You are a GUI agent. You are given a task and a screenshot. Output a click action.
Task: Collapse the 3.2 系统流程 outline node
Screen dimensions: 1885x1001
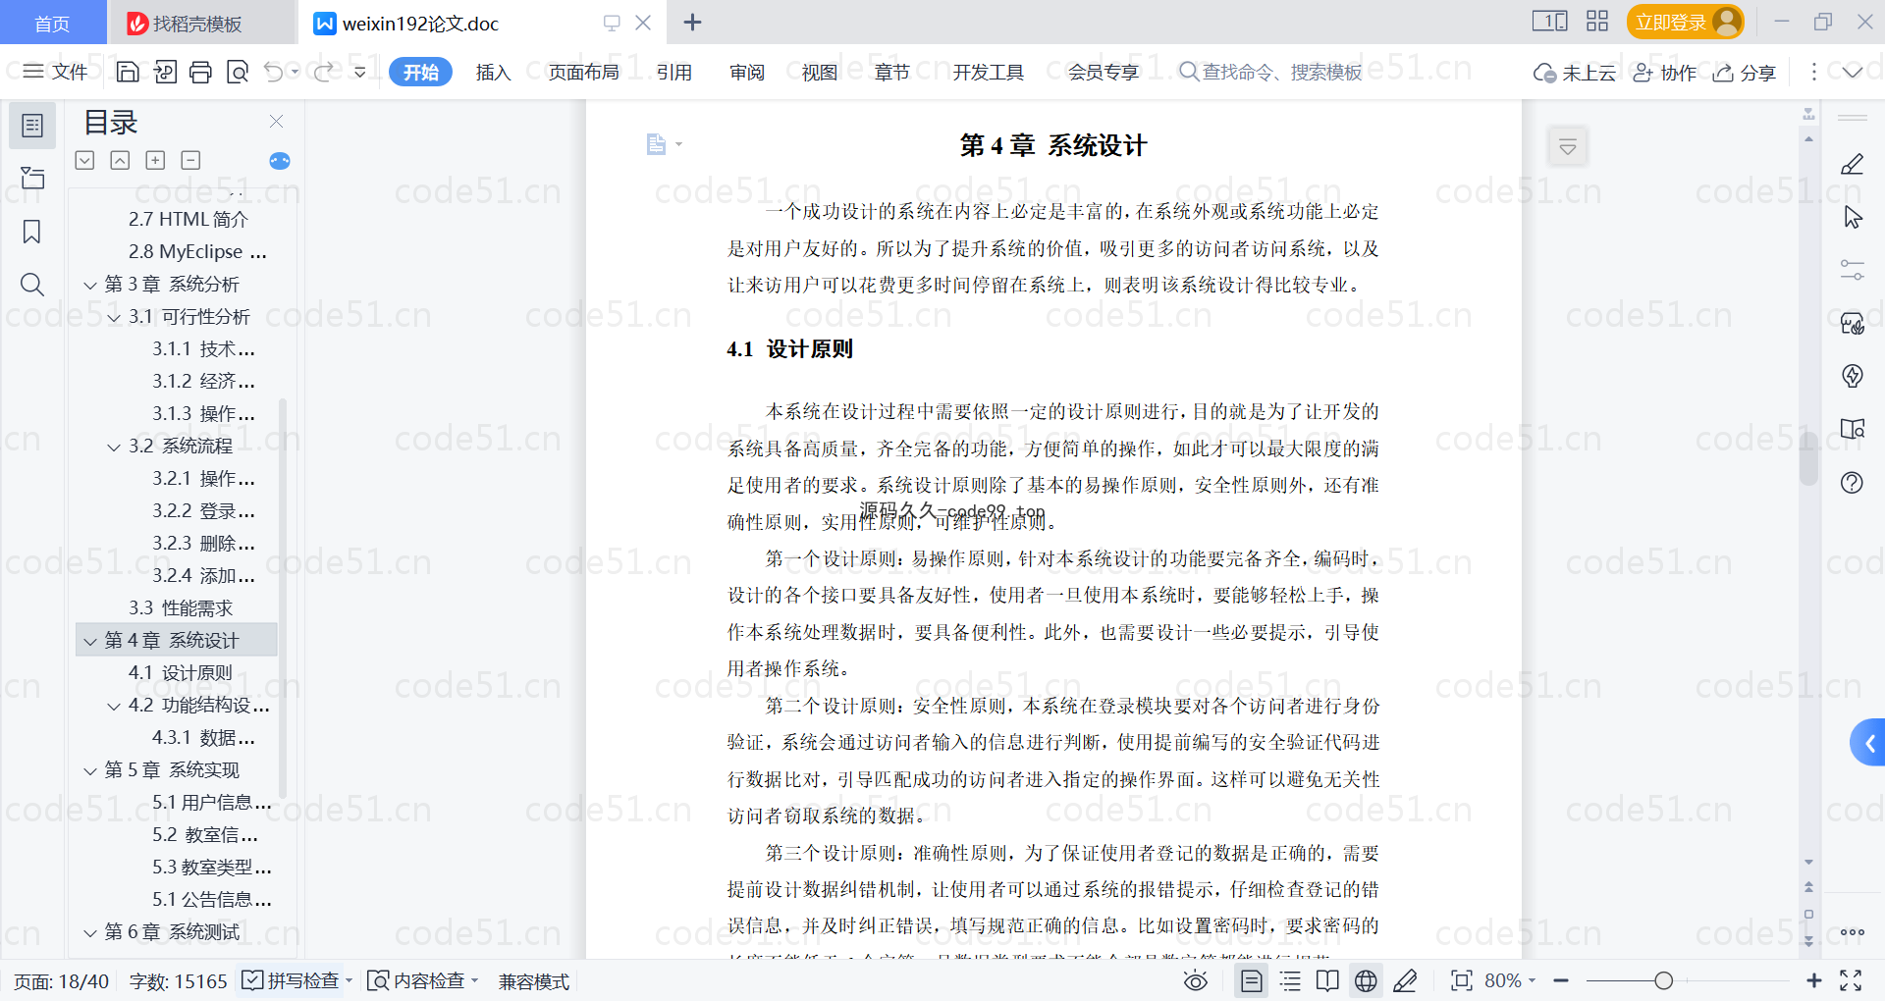[x=114, y=447]
